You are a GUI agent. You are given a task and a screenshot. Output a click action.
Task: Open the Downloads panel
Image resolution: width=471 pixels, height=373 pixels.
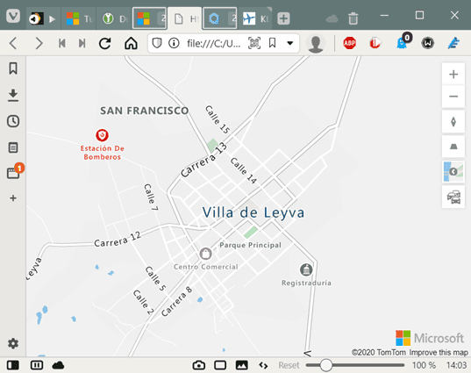click(13, 95)
